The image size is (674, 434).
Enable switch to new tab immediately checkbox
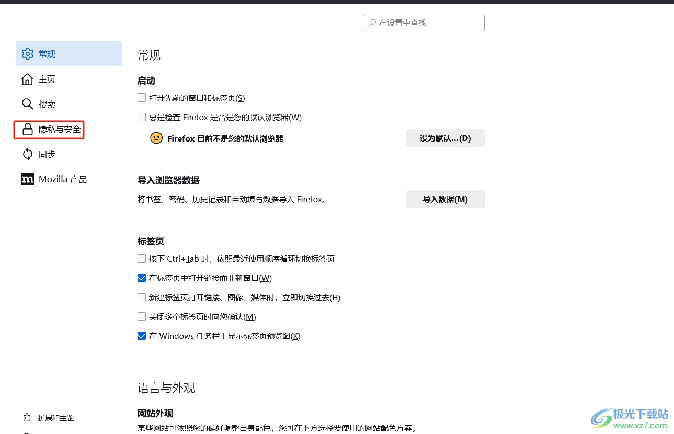142,297
